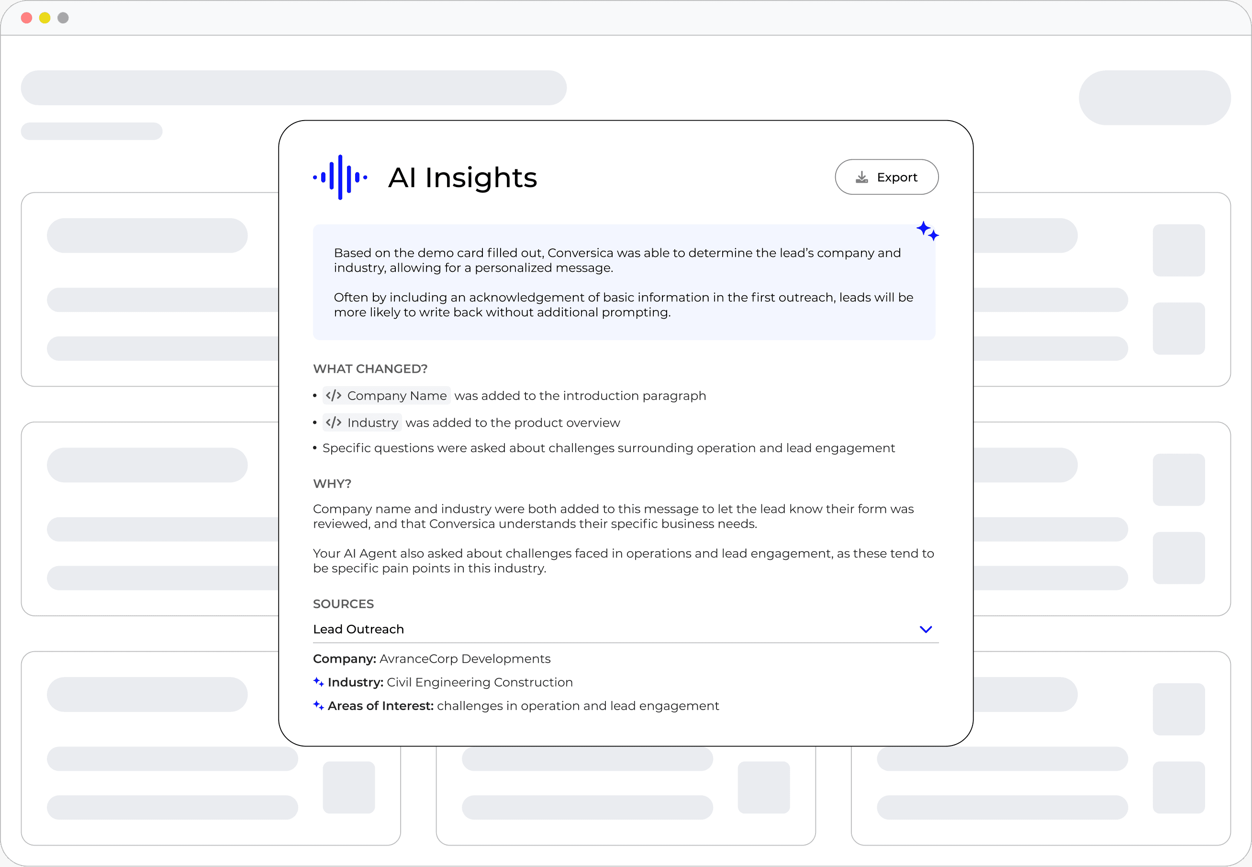1252x867 pixels.
Task: Select the Industry variable tag
Action: 362,422
